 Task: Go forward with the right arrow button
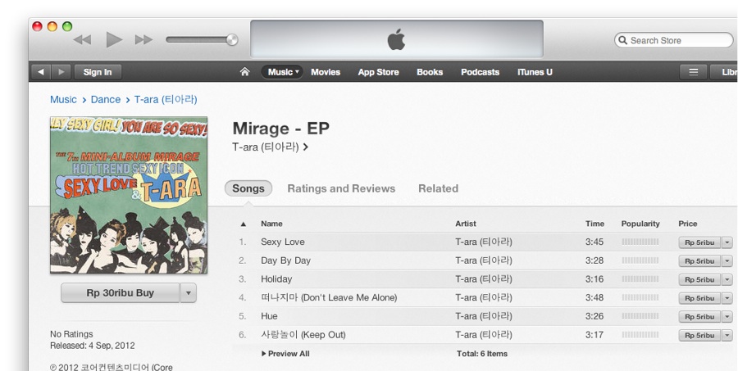(61, 72)
